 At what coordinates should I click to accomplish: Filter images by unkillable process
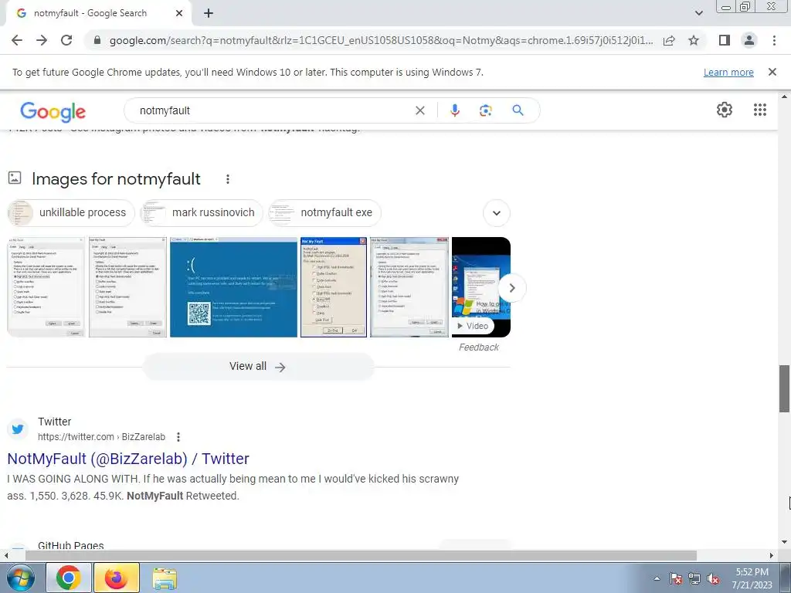pyautogui.click(x=71, y=213)
